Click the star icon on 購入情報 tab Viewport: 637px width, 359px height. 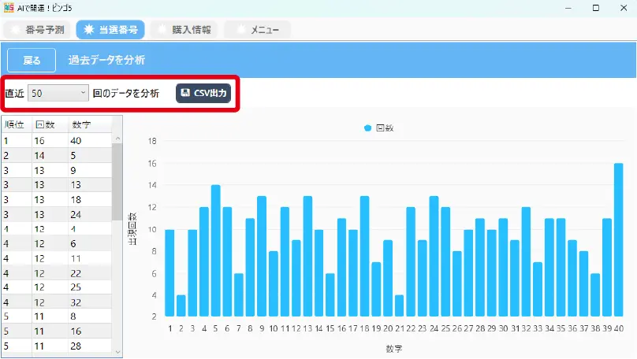(162, 29)
